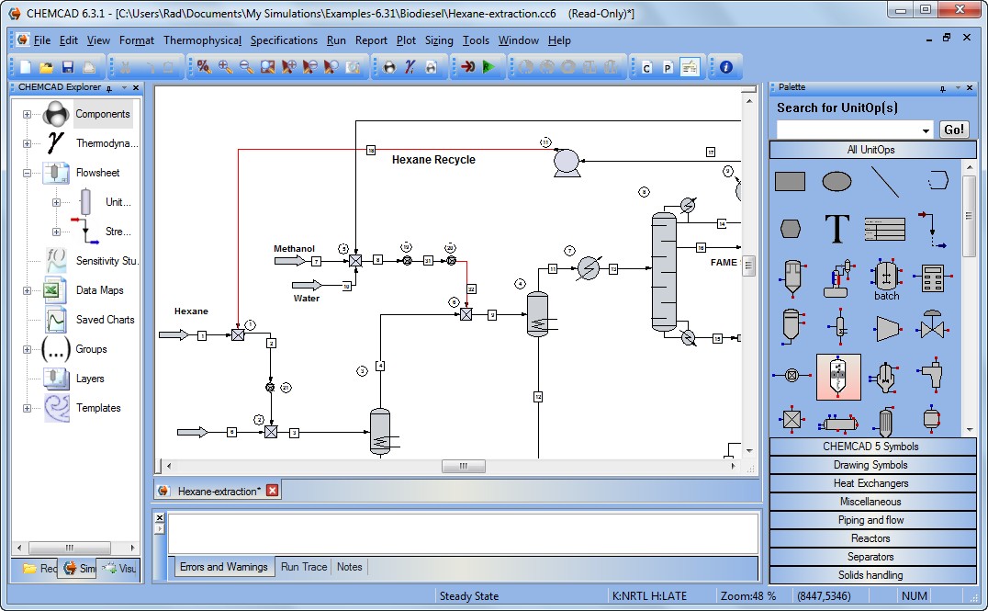
Task: Expand the Data Maps tree node
Action: [x=28, y=290]
